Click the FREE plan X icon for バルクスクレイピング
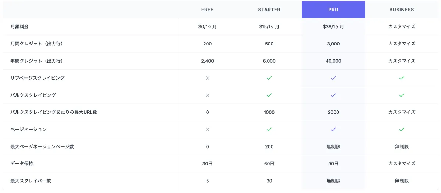Viewport: 441px width, 193px height. [207, 95]
